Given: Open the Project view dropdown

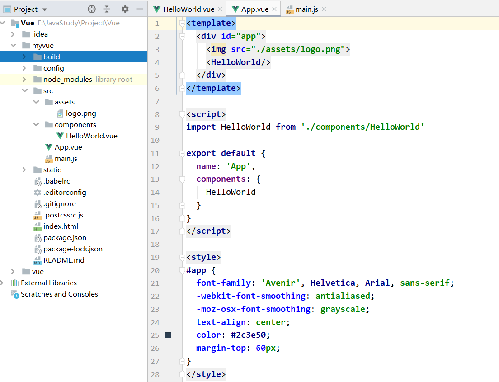Looking at the screenshot, I should tap(45, 9).
